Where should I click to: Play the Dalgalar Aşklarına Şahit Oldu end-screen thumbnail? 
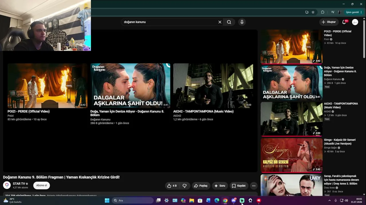130,86
